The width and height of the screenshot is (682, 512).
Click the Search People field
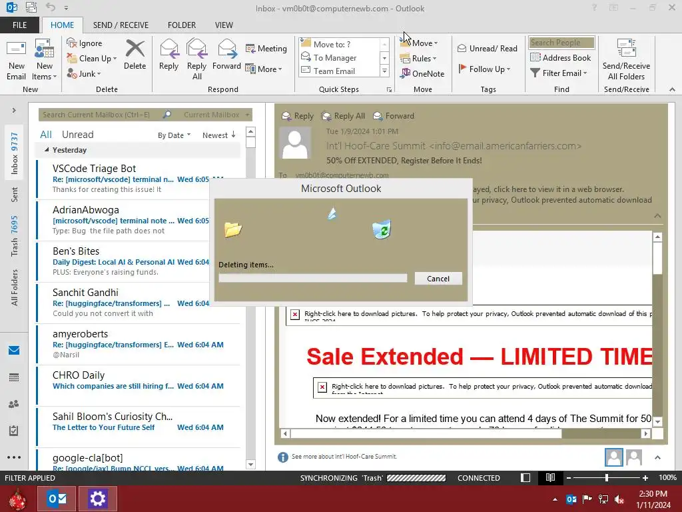click(x=561, y=42)
